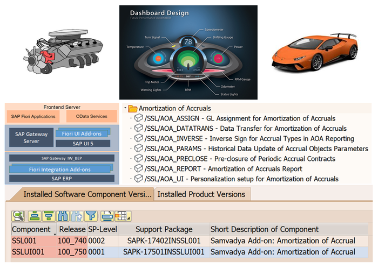Open the layout grid dropdown icon
The image size is (378, 268).
(x=123, y=216)
